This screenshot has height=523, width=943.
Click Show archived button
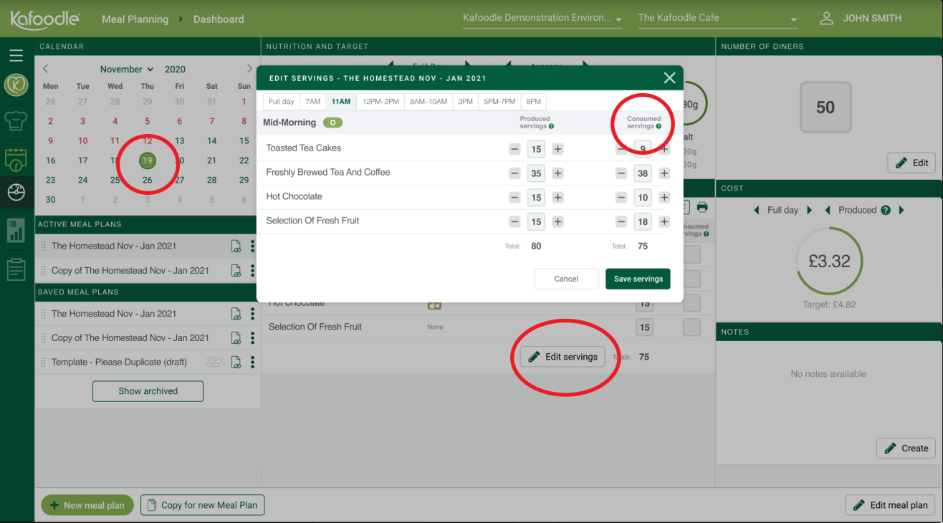[x=148, y=391]
